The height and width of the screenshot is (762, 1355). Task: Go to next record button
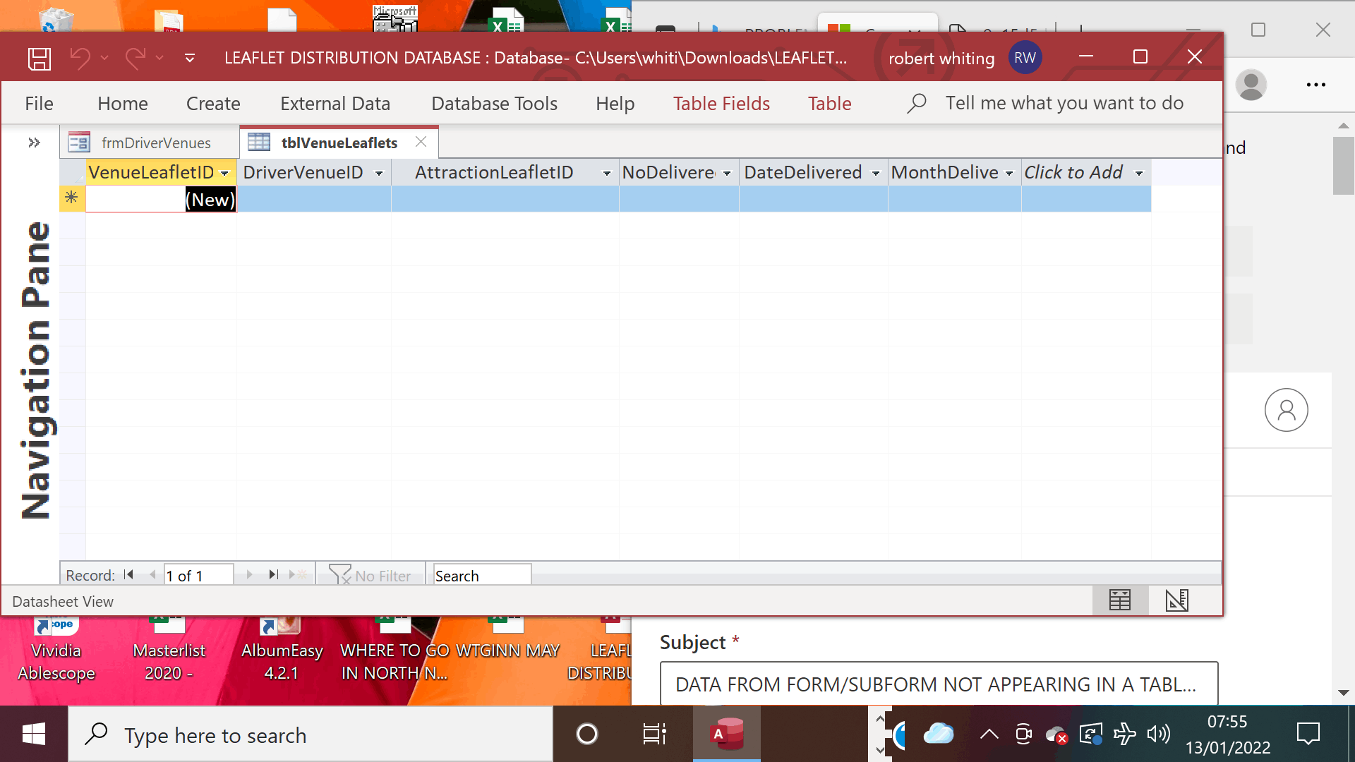(249, 575)
